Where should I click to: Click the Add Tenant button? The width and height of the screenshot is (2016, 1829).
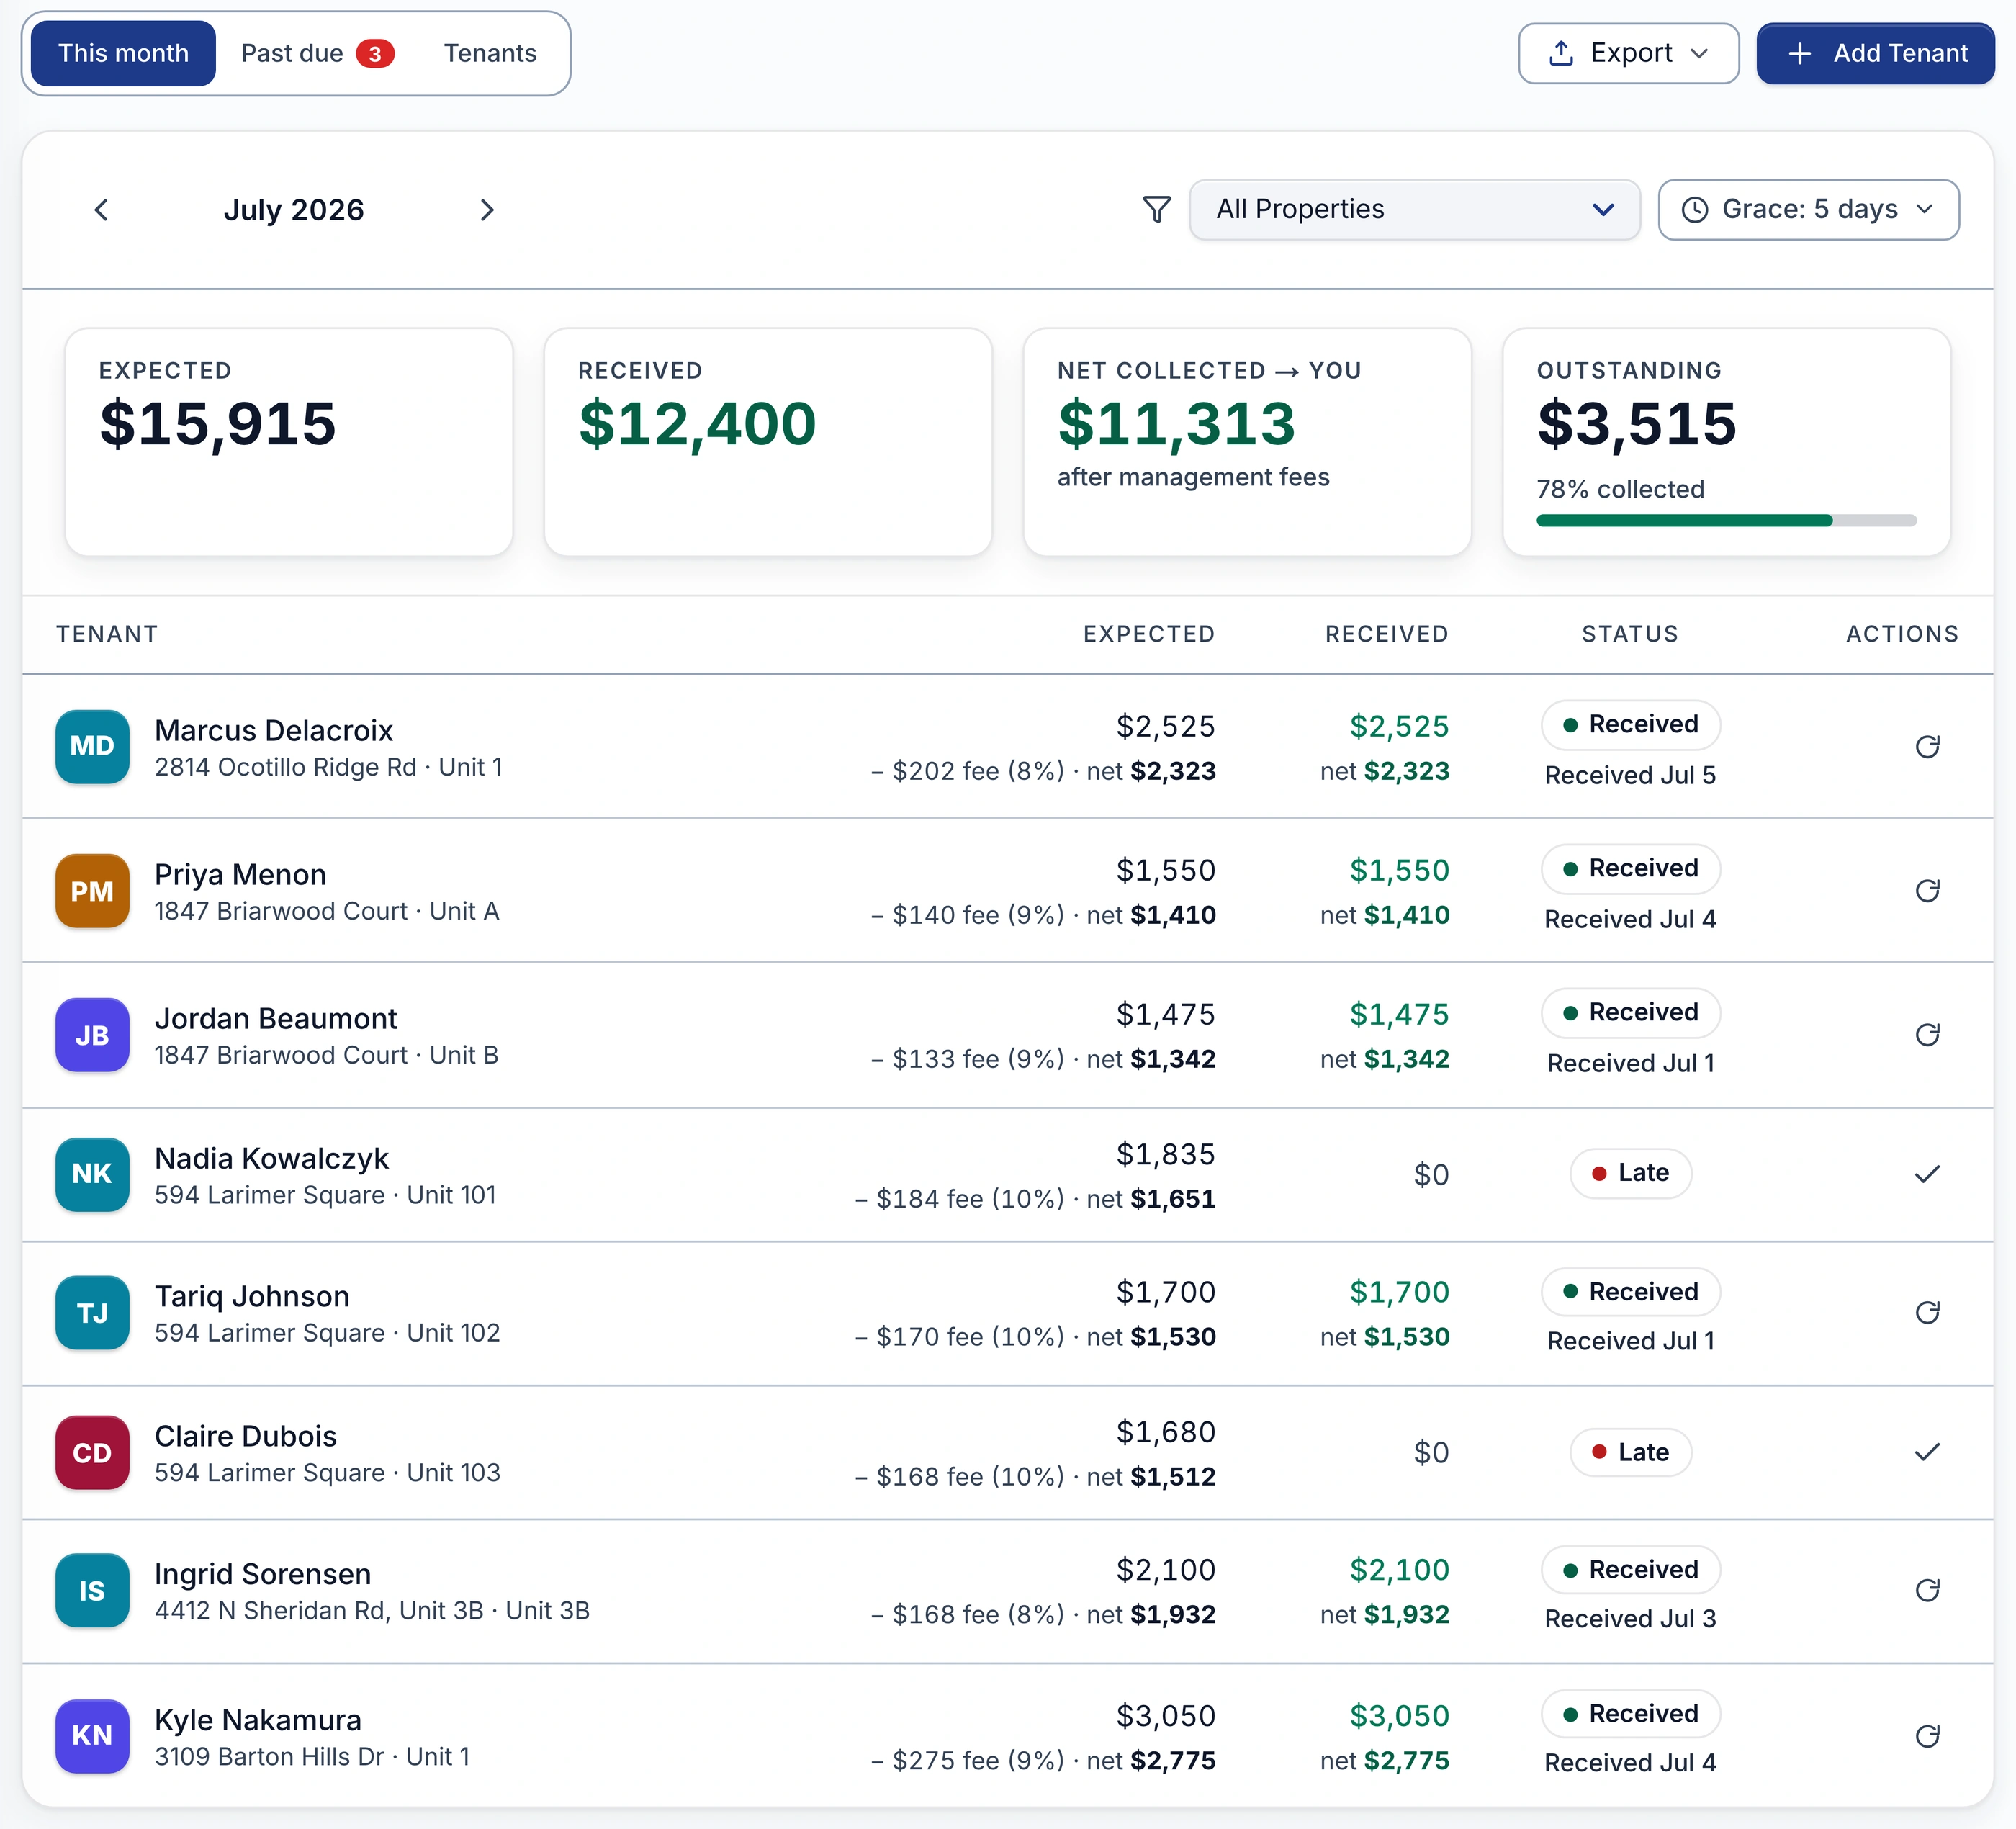pyautogui.click(x=1875, y=53)
